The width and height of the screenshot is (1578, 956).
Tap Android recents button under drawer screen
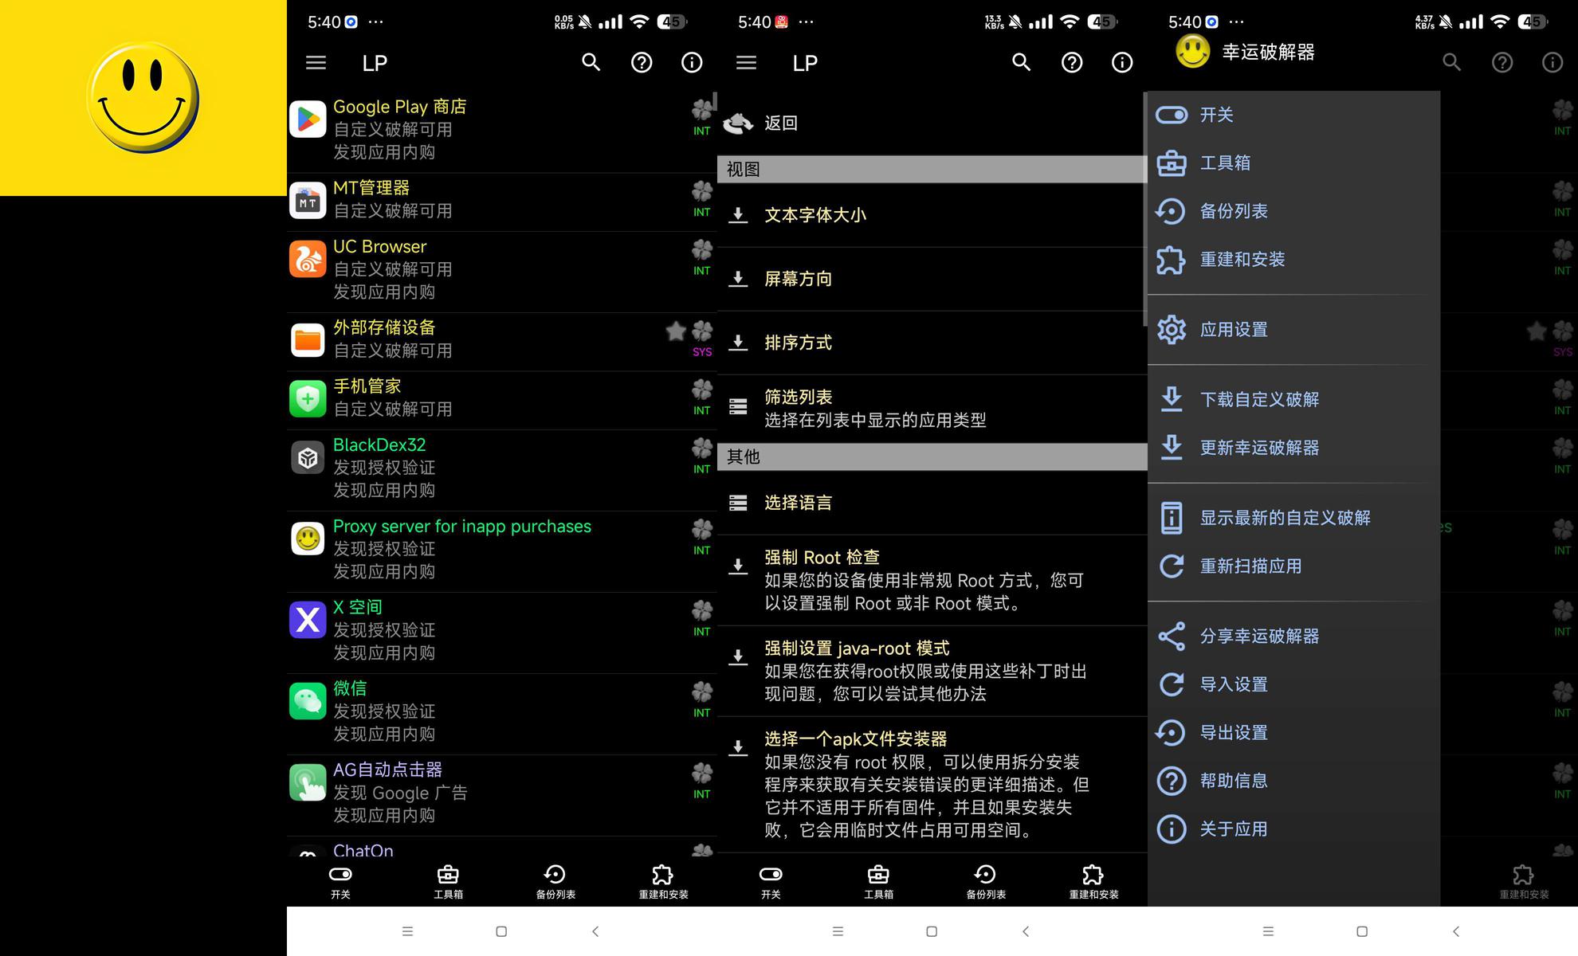click(1268, 931)
